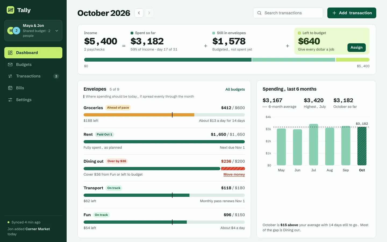Open the Bills page
Viewport: 387px width, 242px height.
(33, 88)
